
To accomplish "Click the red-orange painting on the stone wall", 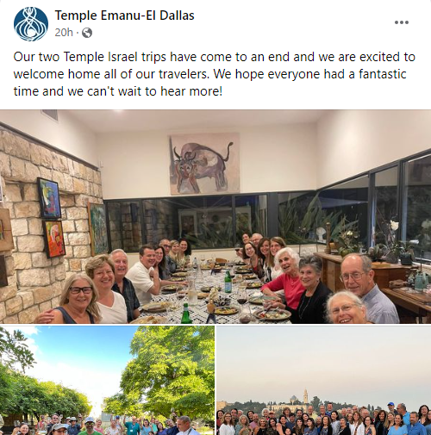I will [x=54, y=239].
